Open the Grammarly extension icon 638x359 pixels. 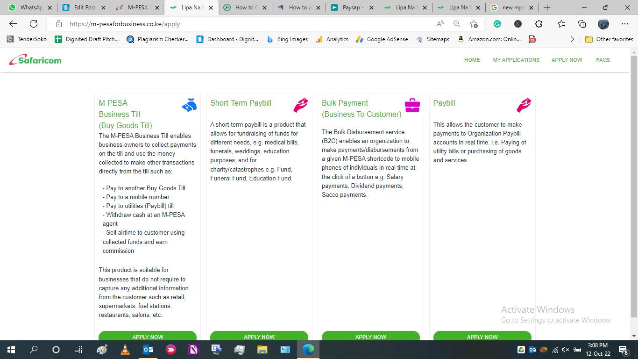coord(497,24)
